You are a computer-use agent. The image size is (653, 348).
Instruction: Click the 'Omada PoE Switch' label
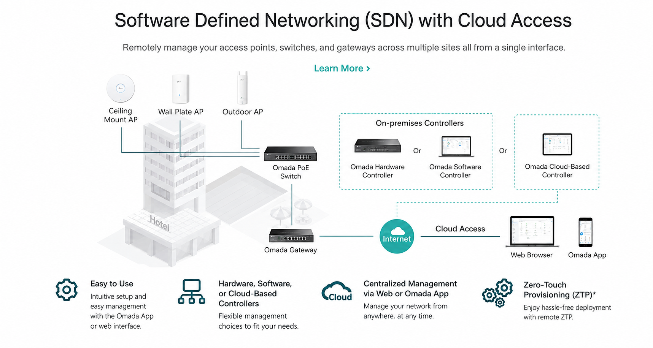pos(291,172)
